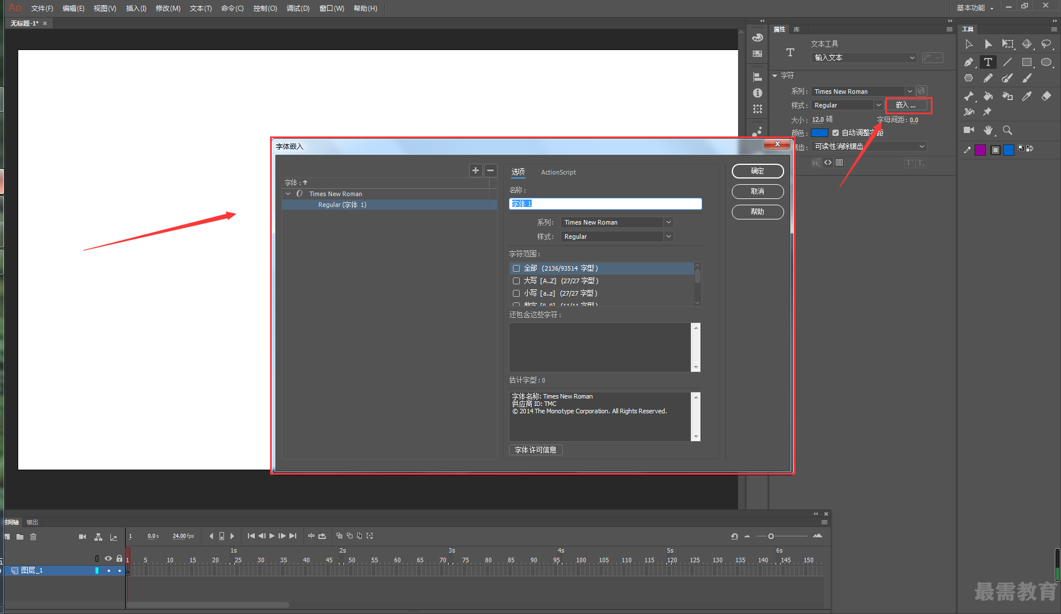Viewport: 1061px width, 614px height.
Task: Select the Paint Bucket tool
Action: (x=988, y=96)
